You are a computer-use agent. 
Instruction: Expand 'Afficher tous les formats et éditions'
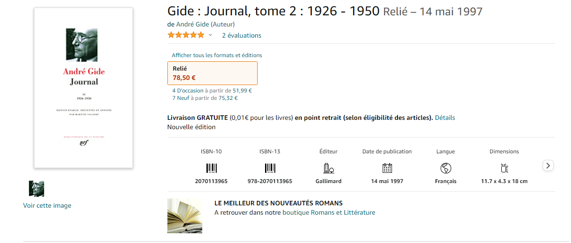[x=217, y=55]
